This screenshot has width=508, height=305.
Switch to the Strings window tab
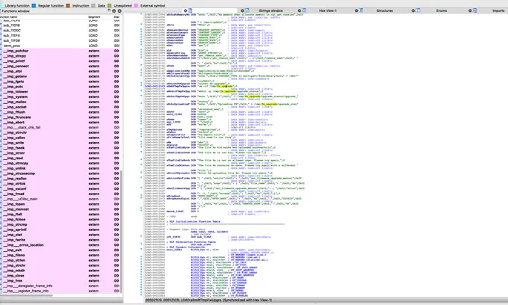pos(270,10)
